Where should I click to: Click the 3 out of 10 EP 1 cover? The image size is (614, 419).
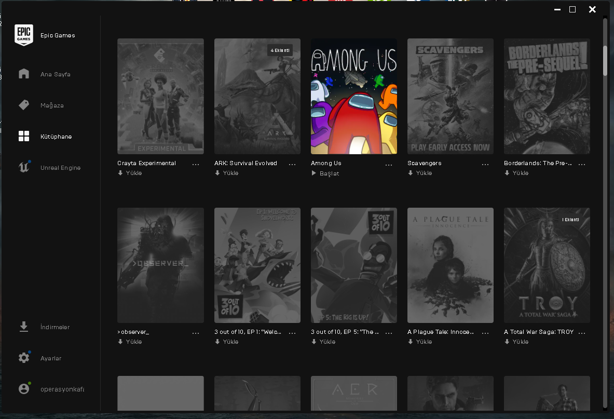coord(257,265)
